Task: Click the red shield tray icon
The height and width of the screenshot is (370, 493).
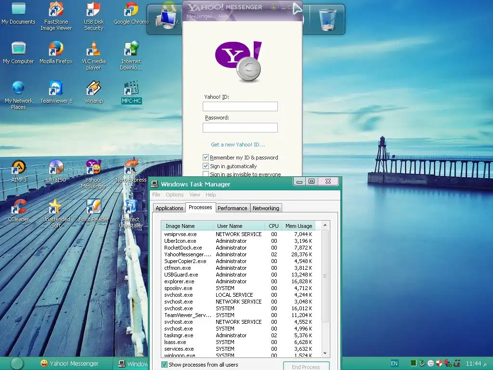Action: pos(439,363)
